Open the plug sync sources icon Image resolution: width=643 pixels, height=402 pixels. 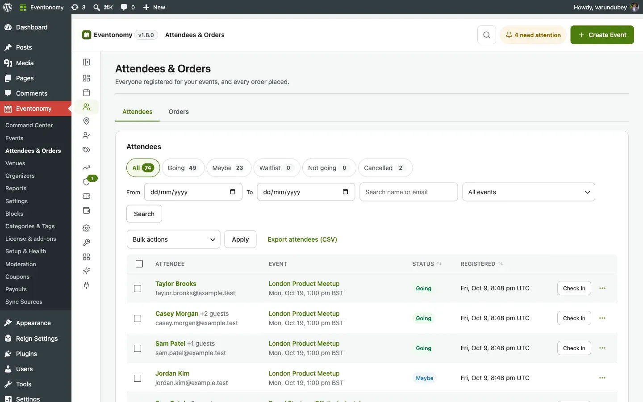coord(87,285)
